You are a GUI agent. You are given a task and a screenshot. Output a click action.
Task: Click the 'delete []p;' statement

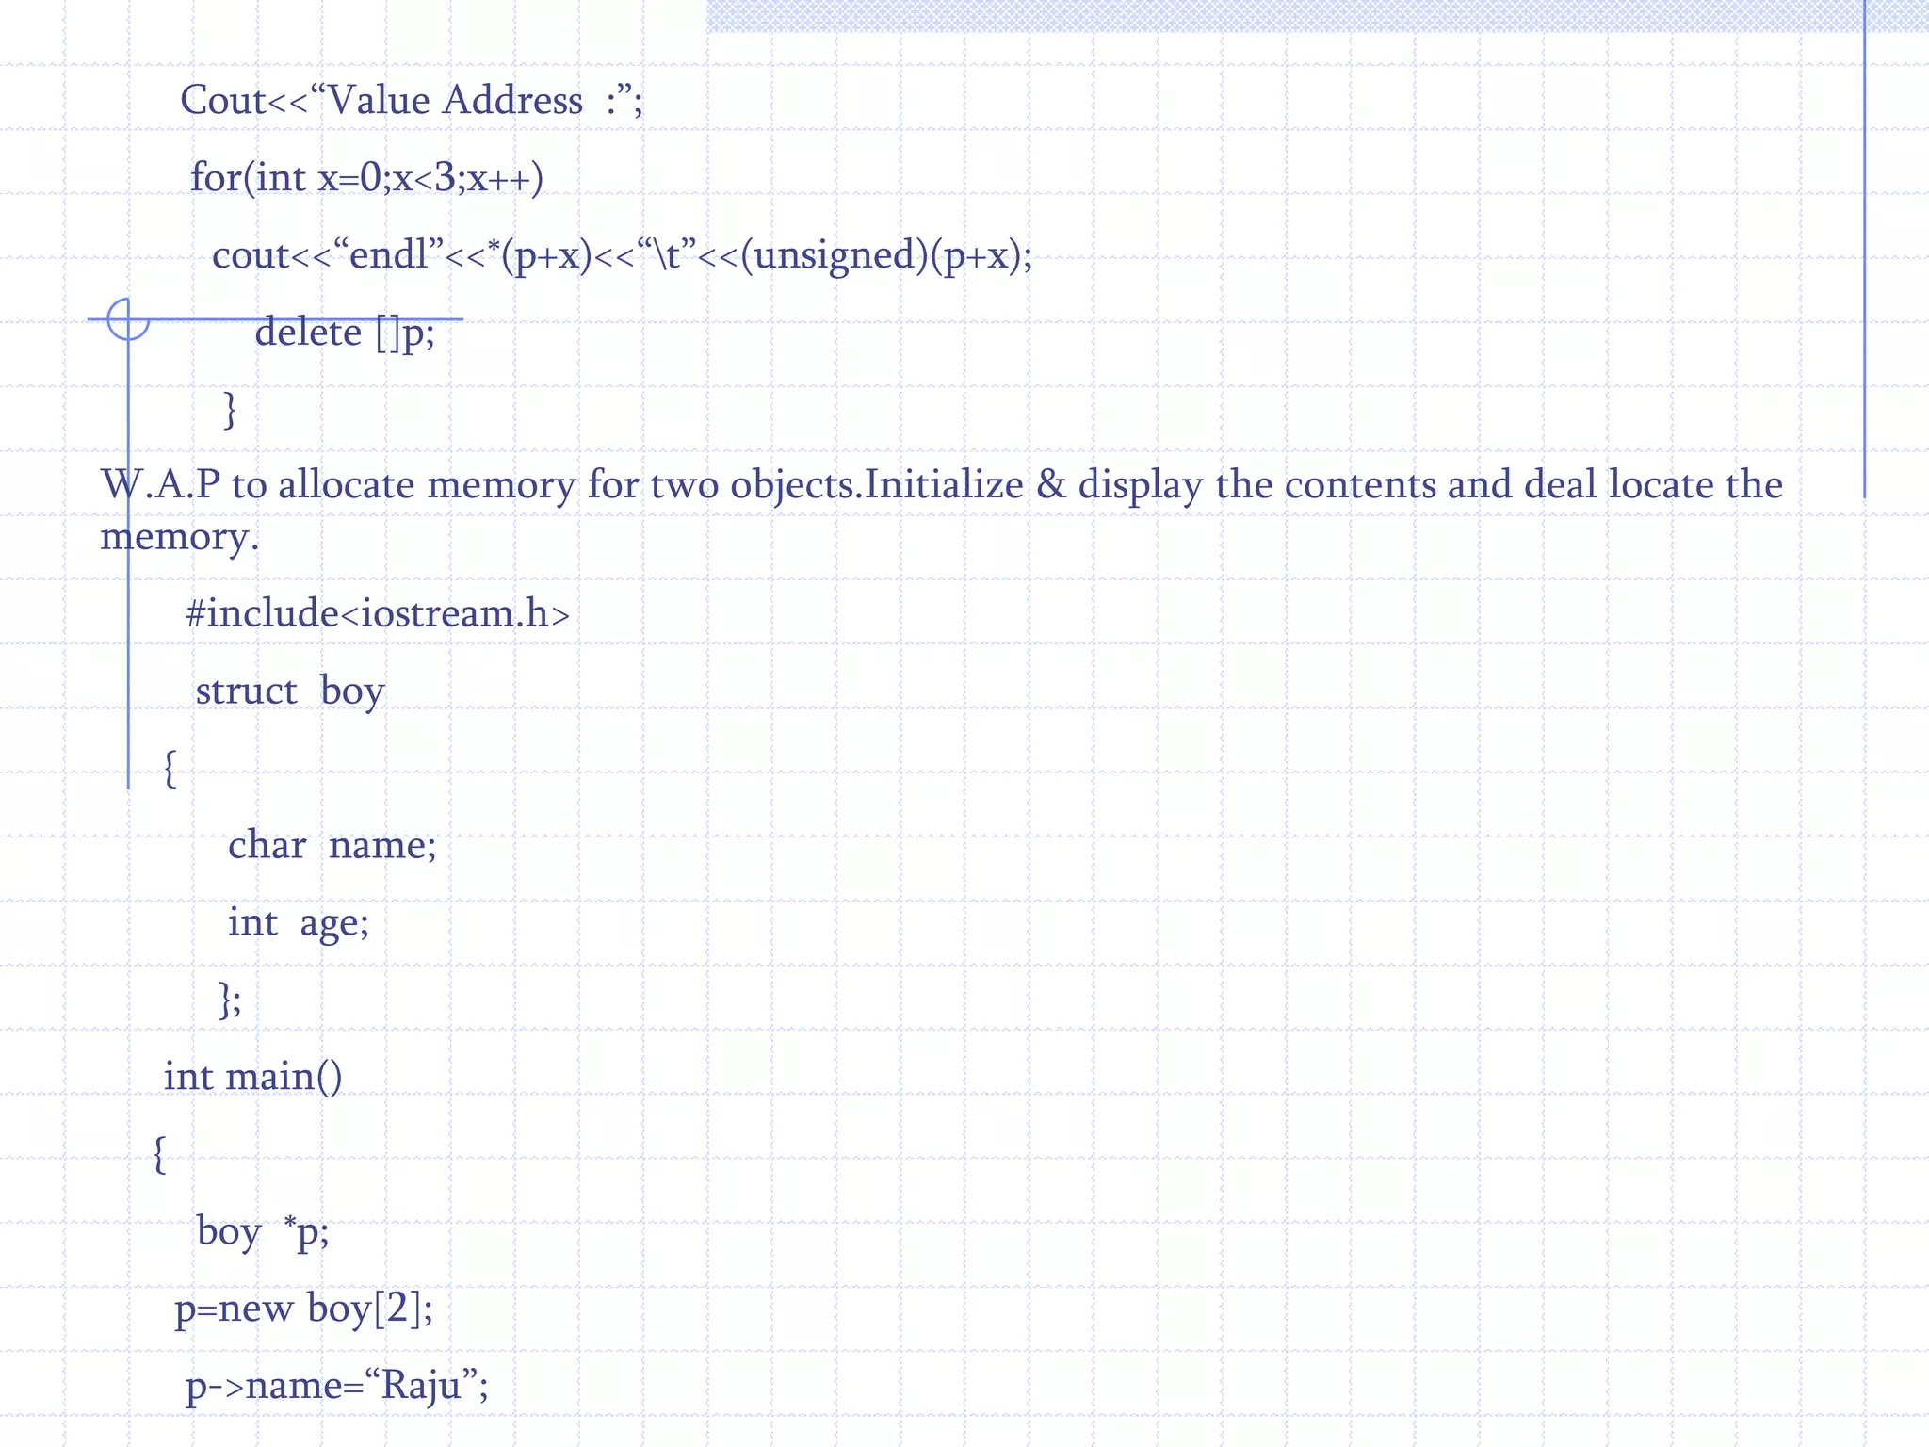coord(345,333)
